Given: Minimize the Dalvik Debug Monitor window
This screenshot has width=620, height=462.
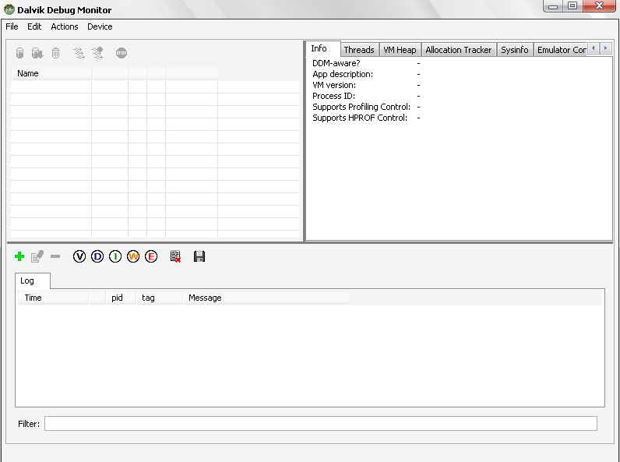Looking at the screenshot, I should click(x=553, y=6).
